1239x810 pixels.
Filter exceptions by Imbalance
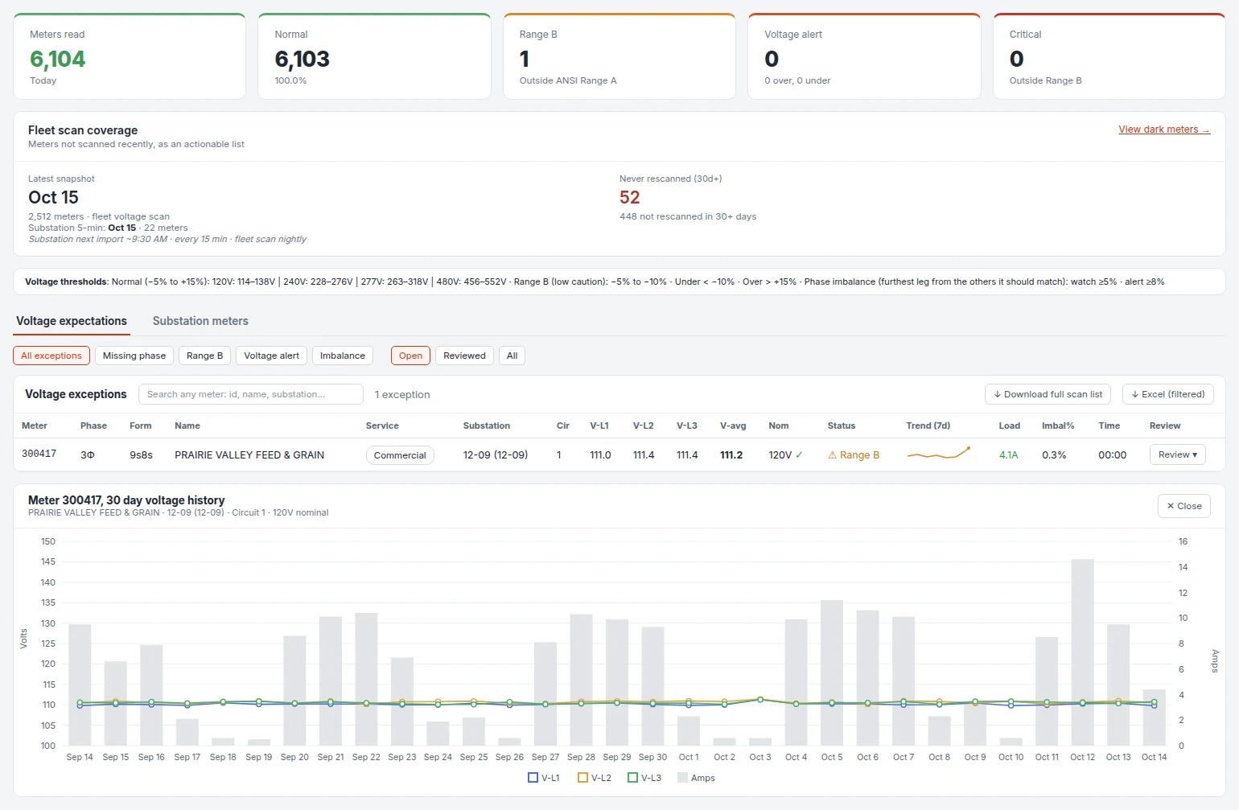pos(343,356)
